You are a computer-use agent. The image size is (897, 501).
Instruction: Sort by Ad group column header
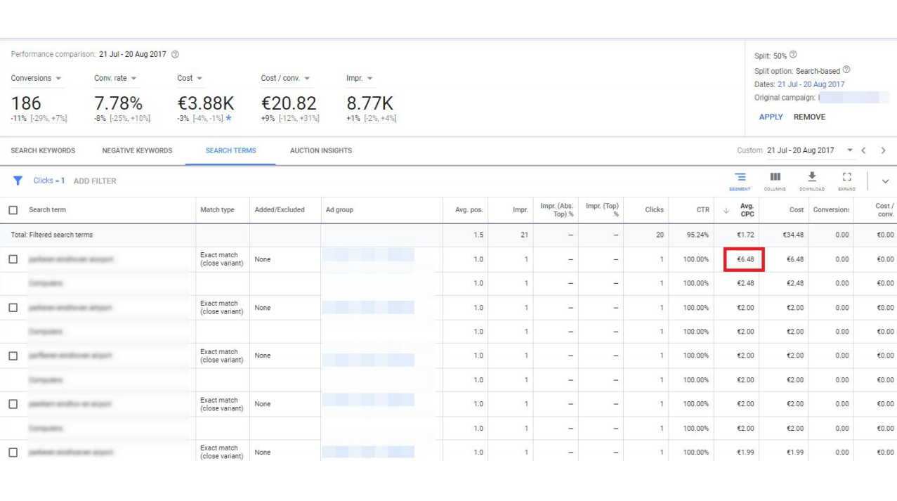(x=339, y=210)
